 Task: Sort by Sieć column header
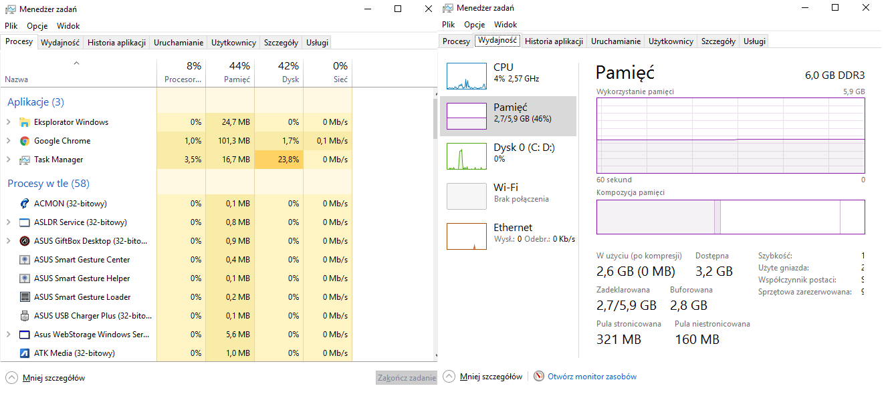328,73
